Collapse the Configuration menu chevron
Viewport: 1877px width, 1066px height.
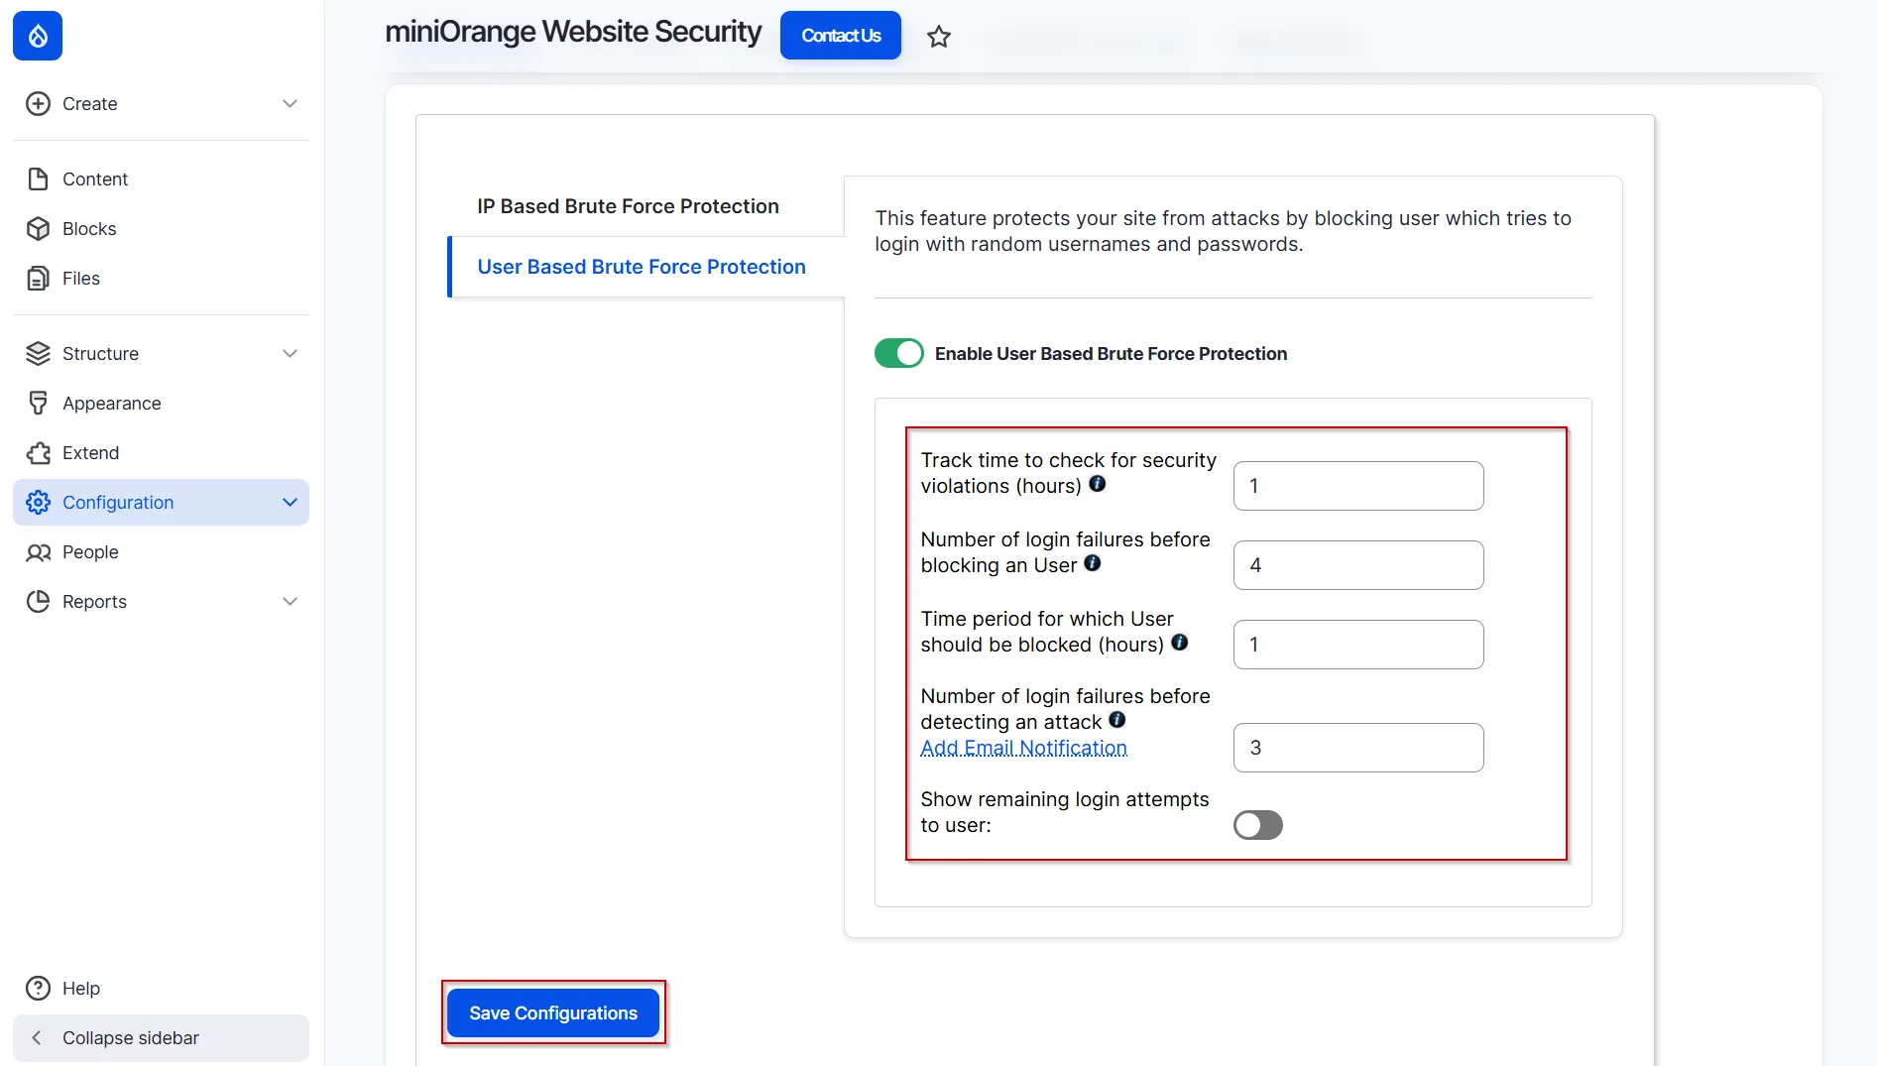[290, 503]
